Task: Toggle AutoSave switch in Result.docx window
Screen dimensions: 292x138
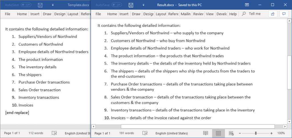Action: pos(117,5)
